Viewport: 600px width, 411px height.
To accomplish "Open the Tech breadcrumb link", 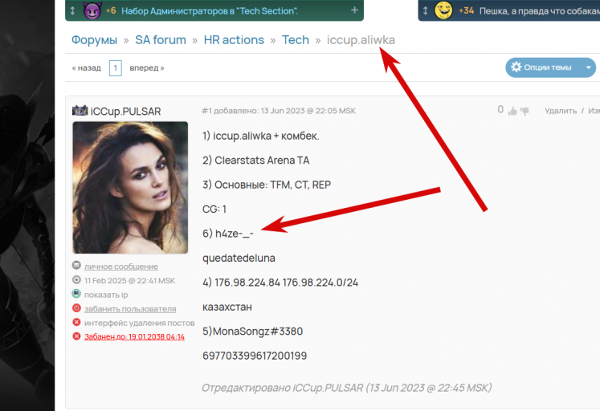I will [x=296, y=40].
